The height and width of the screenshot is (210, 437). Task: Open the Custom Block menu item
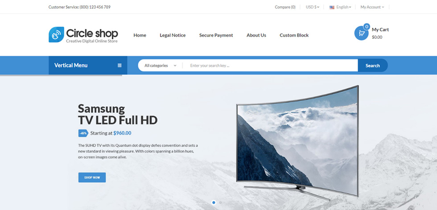(x=294, y=35)
